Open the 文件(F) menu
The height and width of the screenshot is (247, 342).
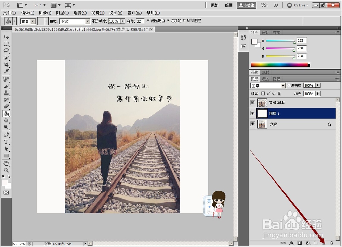(9, 13)
